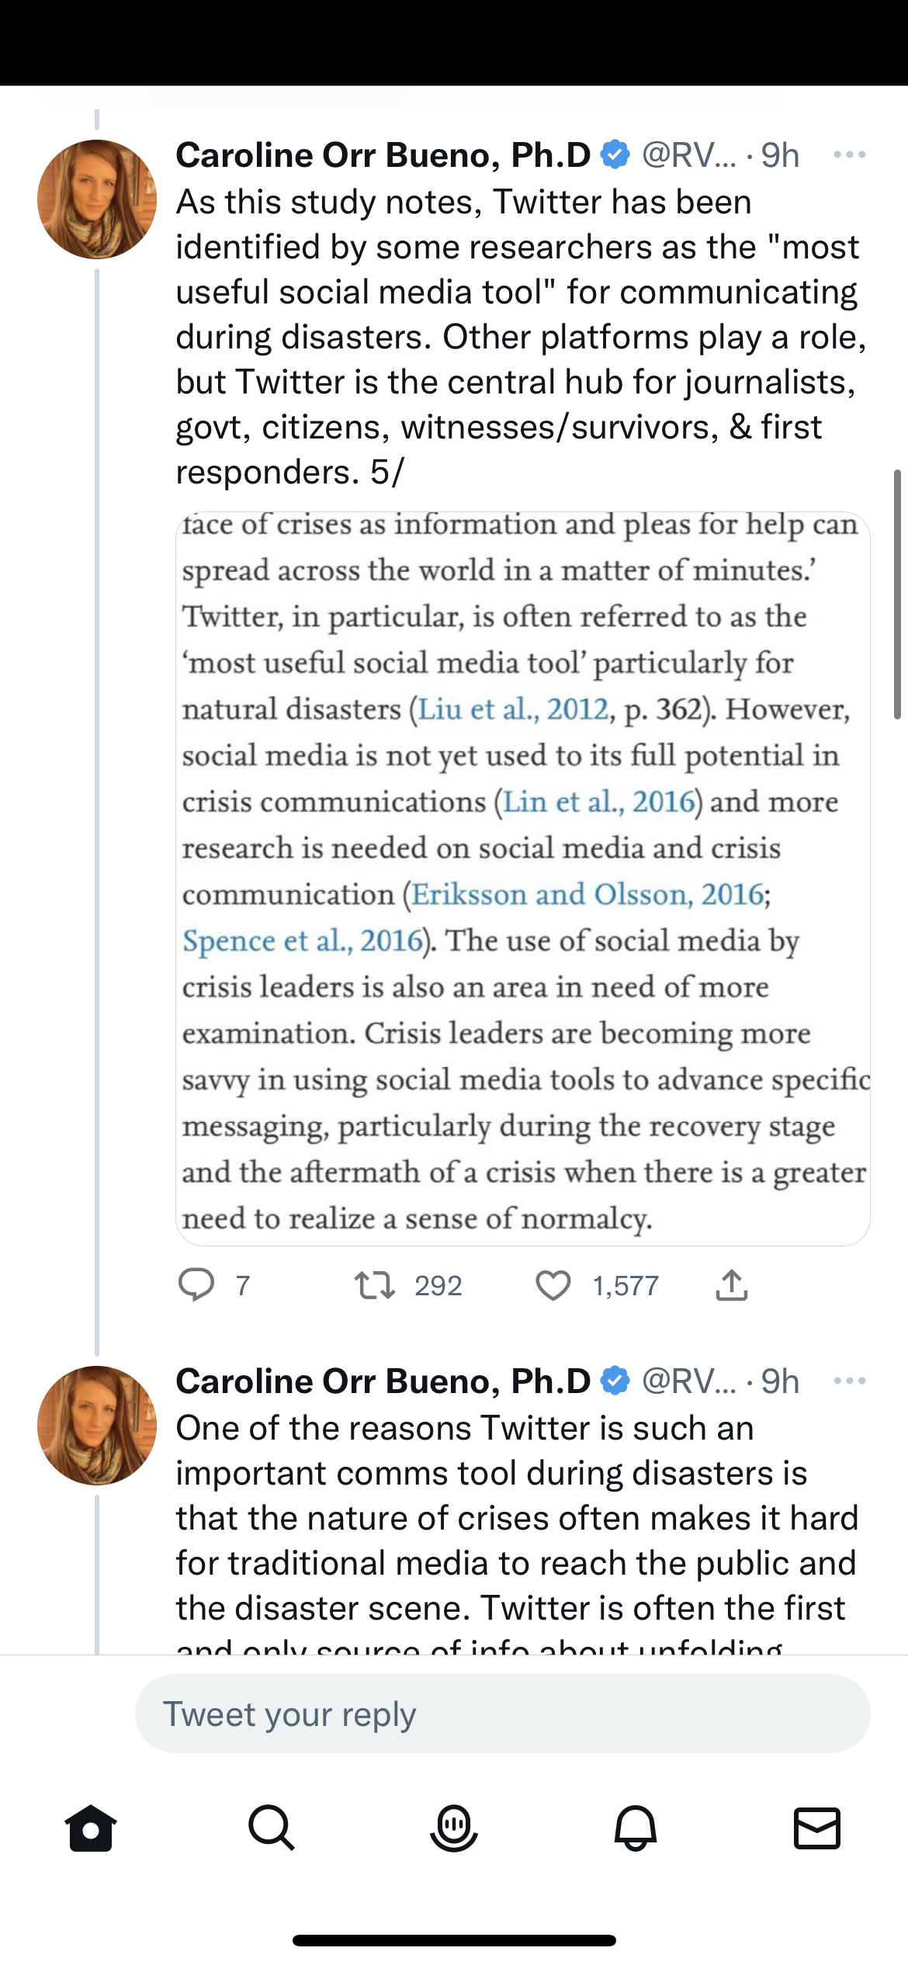
Task: Tap the Tweet your reply field
Action: 502,1714
